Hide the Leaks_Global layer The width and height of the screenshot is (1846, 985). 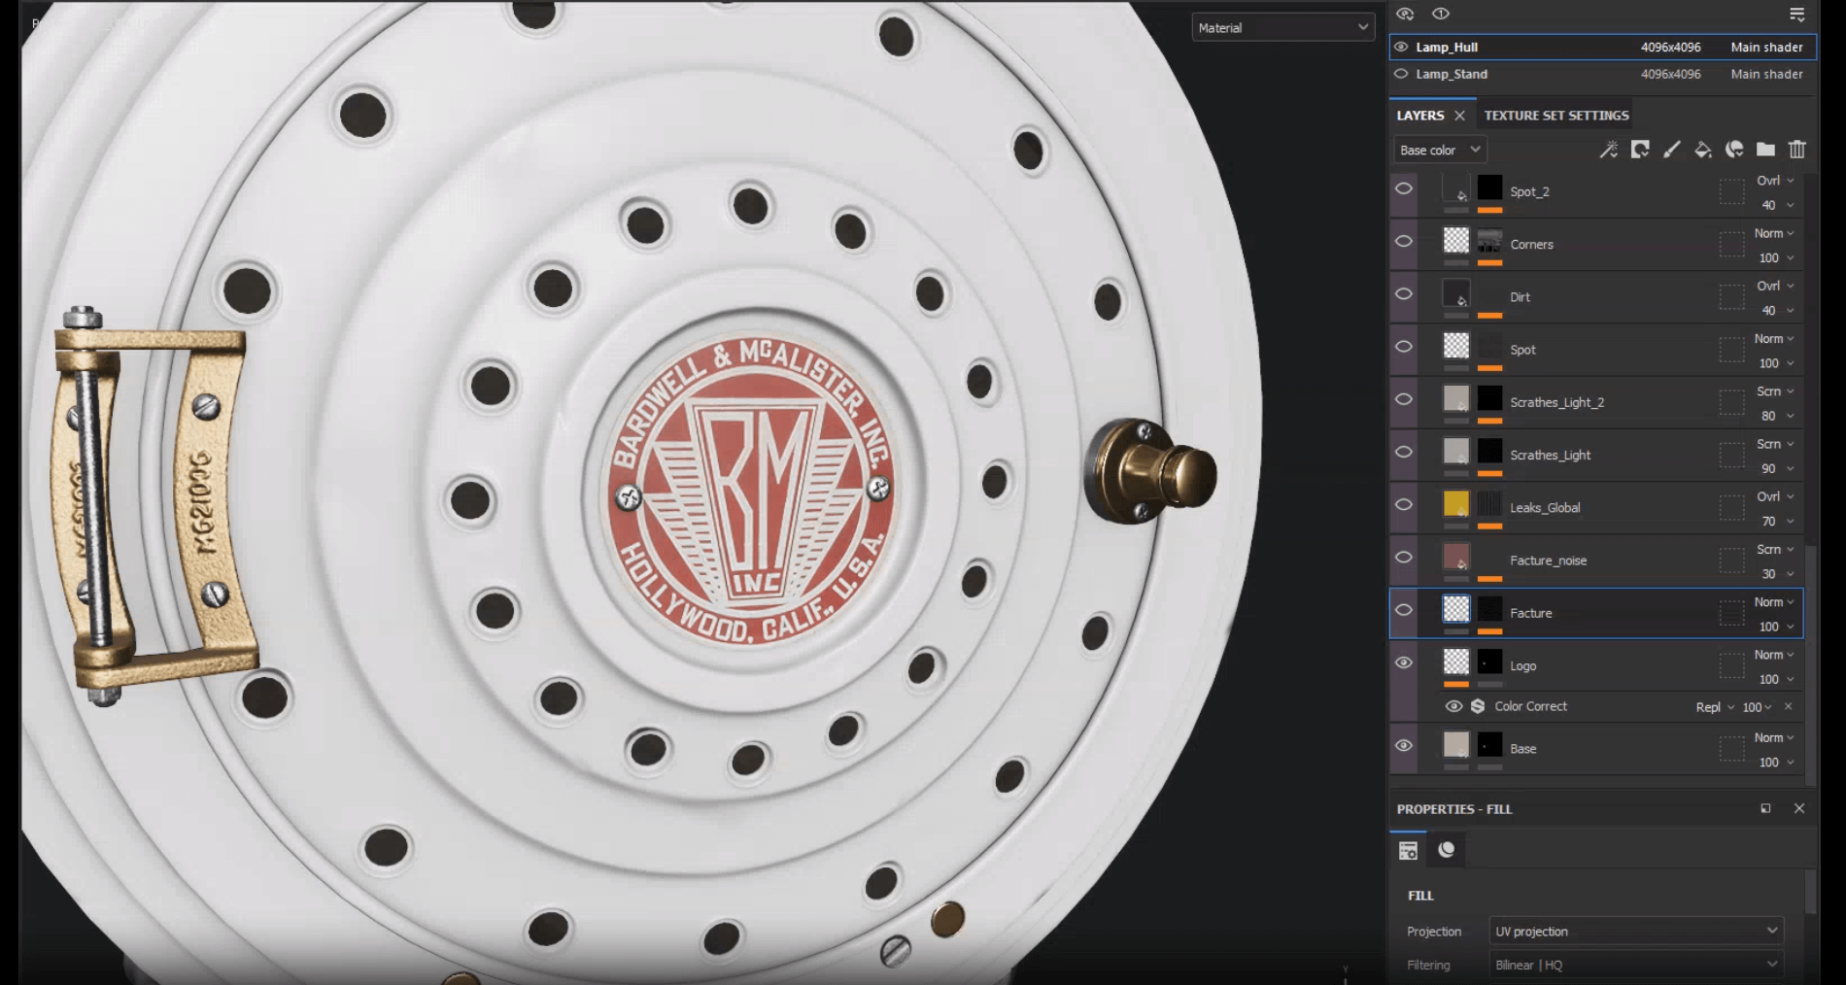(1404, 504)
